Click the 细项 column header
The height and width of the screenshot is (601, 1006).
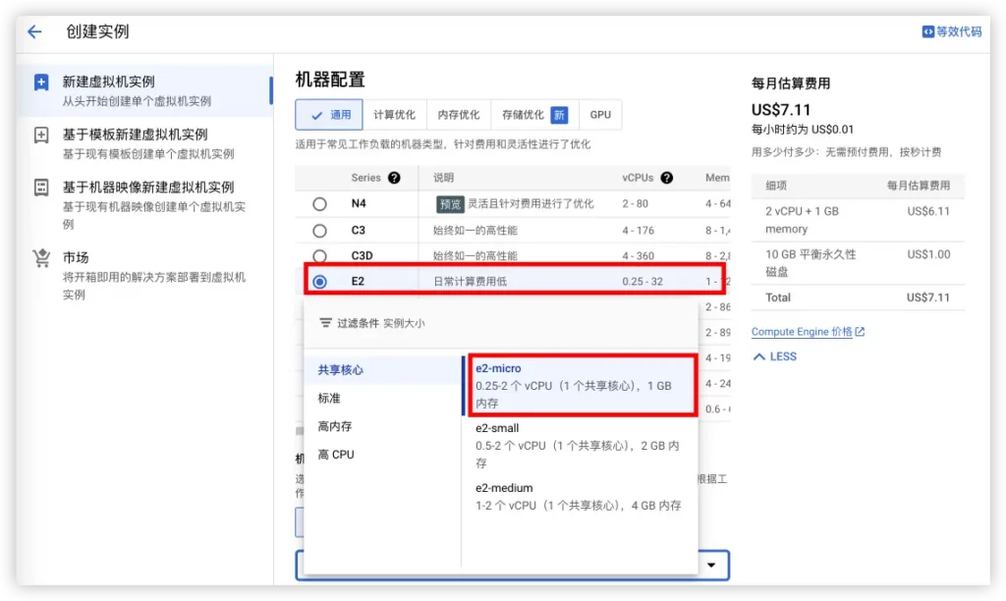pyautogui.click(x=776, y=186)
